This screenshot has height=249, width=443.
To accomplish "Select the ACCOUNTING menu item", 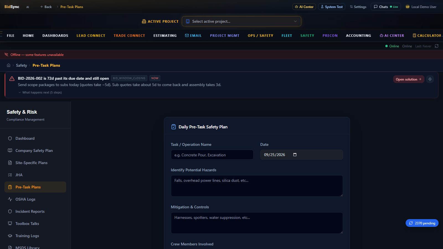I will tap(359, 35).
